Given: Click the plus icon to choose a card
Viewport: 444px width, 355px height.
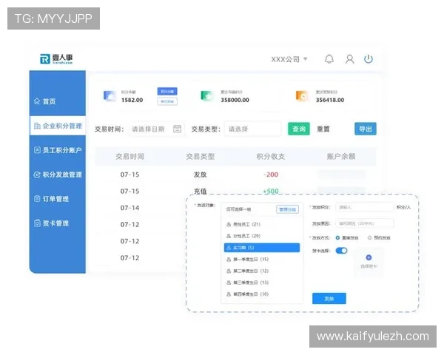Looking at the screenshot, I should tap(369, 257).
